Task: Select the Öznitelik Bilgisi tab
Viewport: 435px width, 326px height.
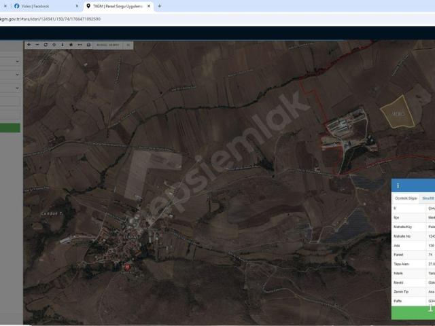Action: [406, 198]
